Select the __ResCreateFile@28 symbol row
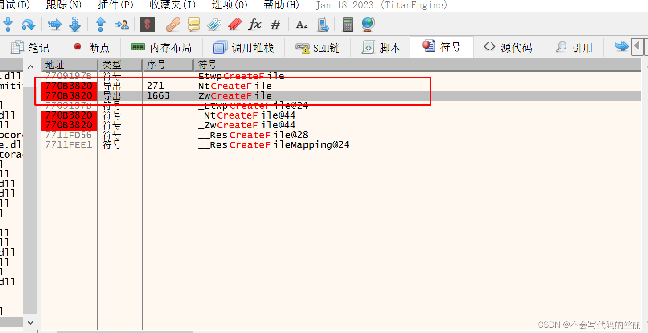 click(341, 135)
